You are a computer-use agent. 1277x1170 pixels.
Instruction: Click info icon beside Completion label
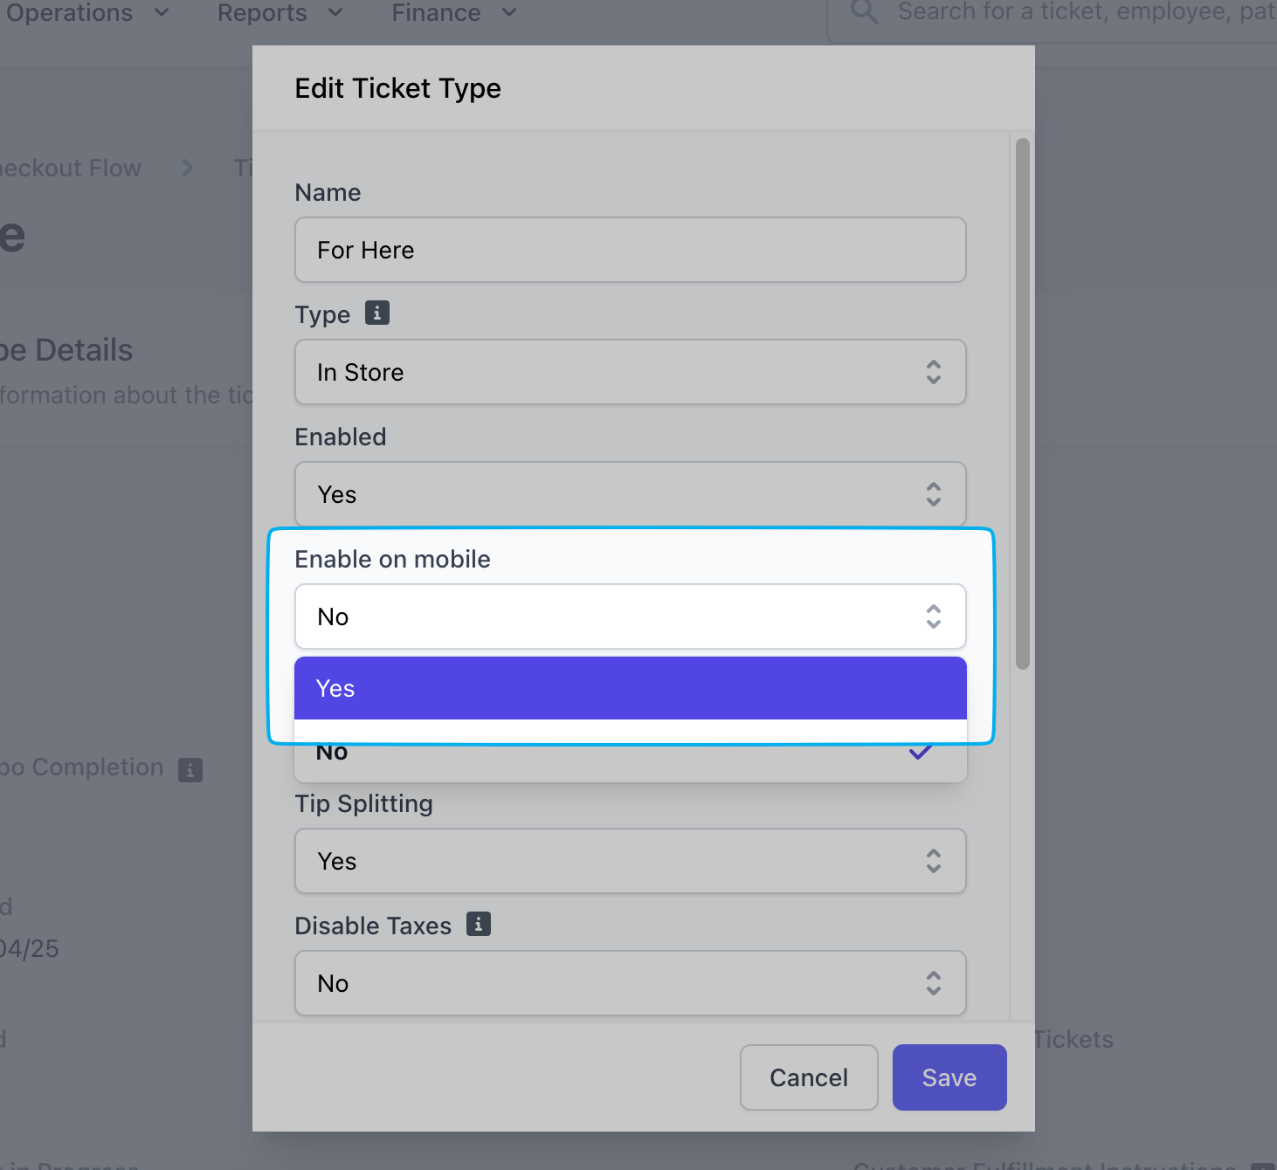[x=190, y=769]
